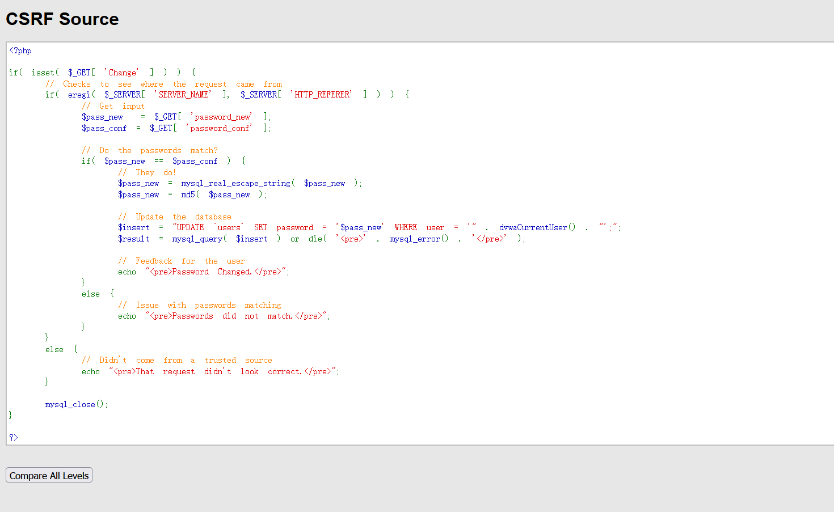Click 'That request didn't look correct.' echo string
Image resolution: width=834 pixels, height=512 pixels.
pyautogui.click(x=224, y=371)
